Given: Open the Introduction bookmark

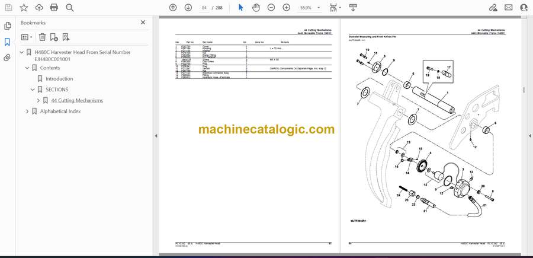Looking at the screenshot, I should (x=59, y=79).
